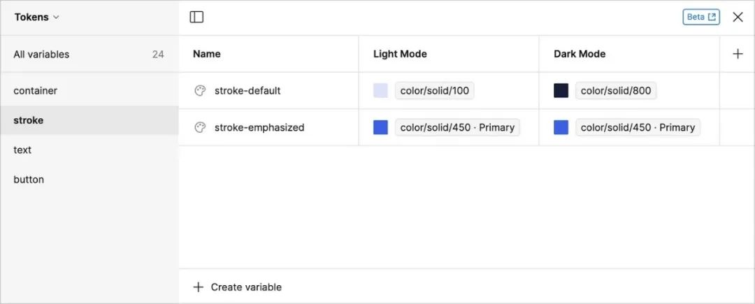Close the variables panel
The width and height of the screenshot is (755, 304).
point(738,17)
